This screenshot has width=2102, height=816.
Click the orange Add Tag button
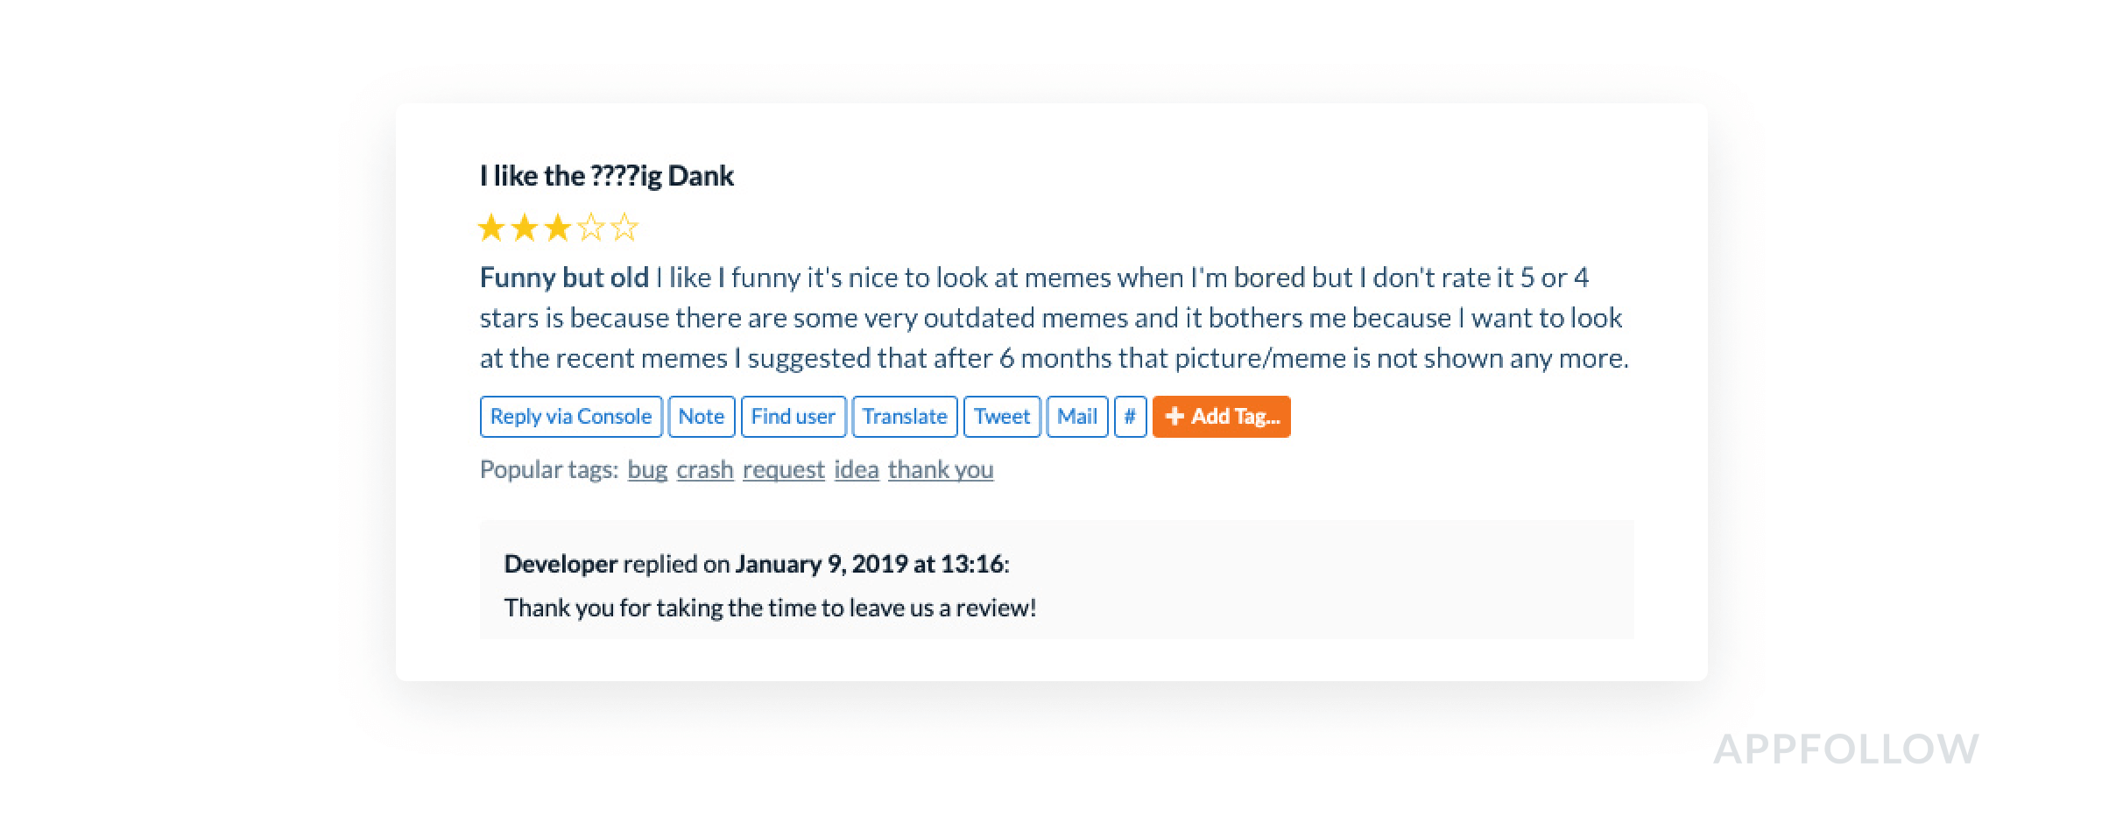pyautogui.click(x=1221, y=417)
